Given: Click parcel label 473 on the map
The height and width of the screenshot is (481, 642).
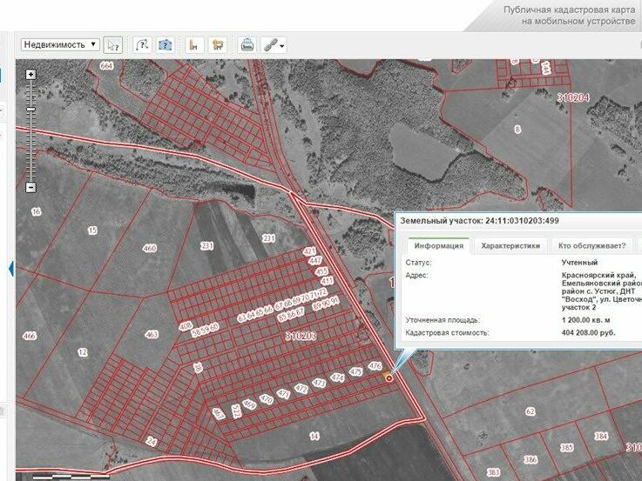Looking at the screenshot, I should tap(319, 383).
